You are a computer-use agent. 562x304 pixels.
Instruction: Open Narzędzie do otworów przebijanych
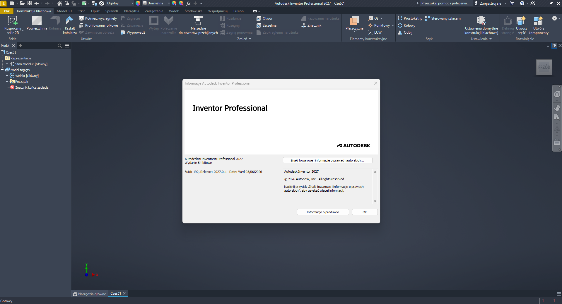click(x=198, y=25)
